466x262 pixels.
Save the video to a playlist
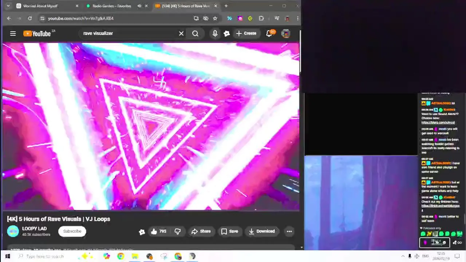pos(229,231)
